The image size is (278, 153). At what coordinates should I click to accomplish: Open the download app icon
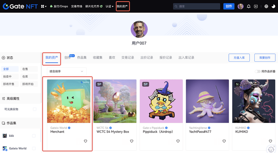[256, 6]
